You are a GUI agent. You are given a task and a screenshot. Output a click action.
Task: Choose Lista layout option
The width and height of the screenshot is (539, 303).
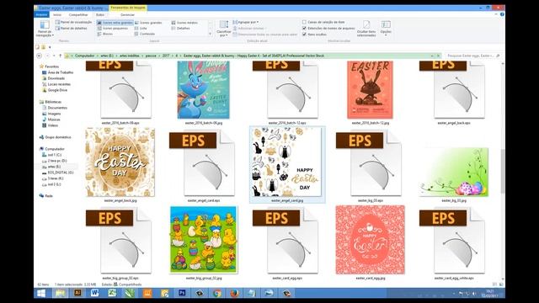coord(141,28)
